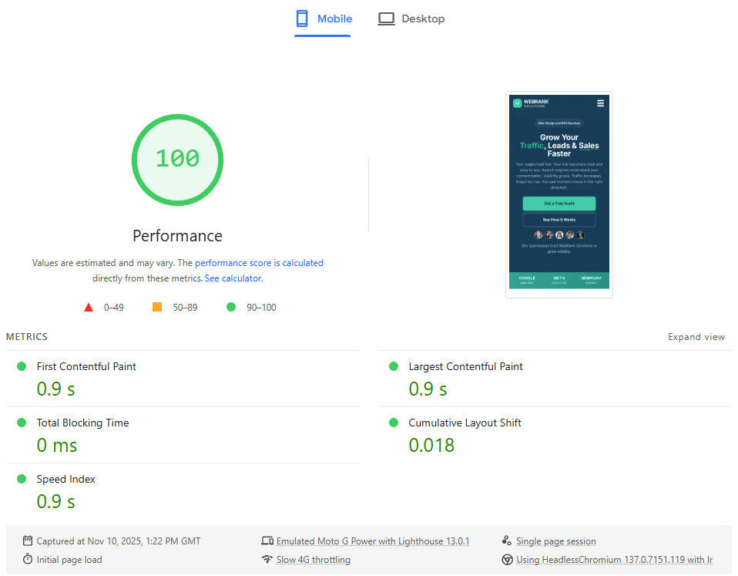This screenshot has height=576, width=738.
Task: Click the First Contentful Paint metric
Action: tap(86, 366)
